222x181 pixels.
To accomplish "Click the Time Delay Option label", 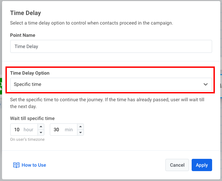I will pos(30,73).
